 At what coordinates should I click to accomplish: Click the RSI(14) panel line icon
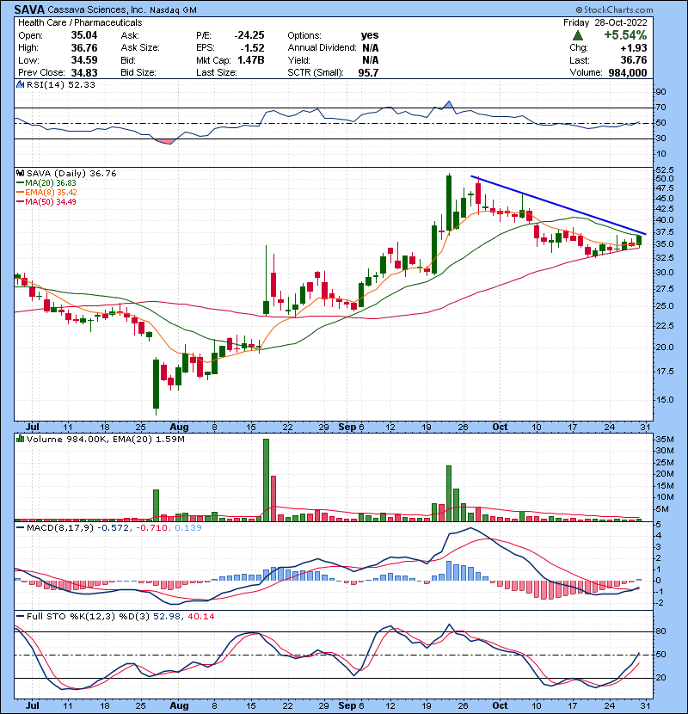tap(20, 84)
